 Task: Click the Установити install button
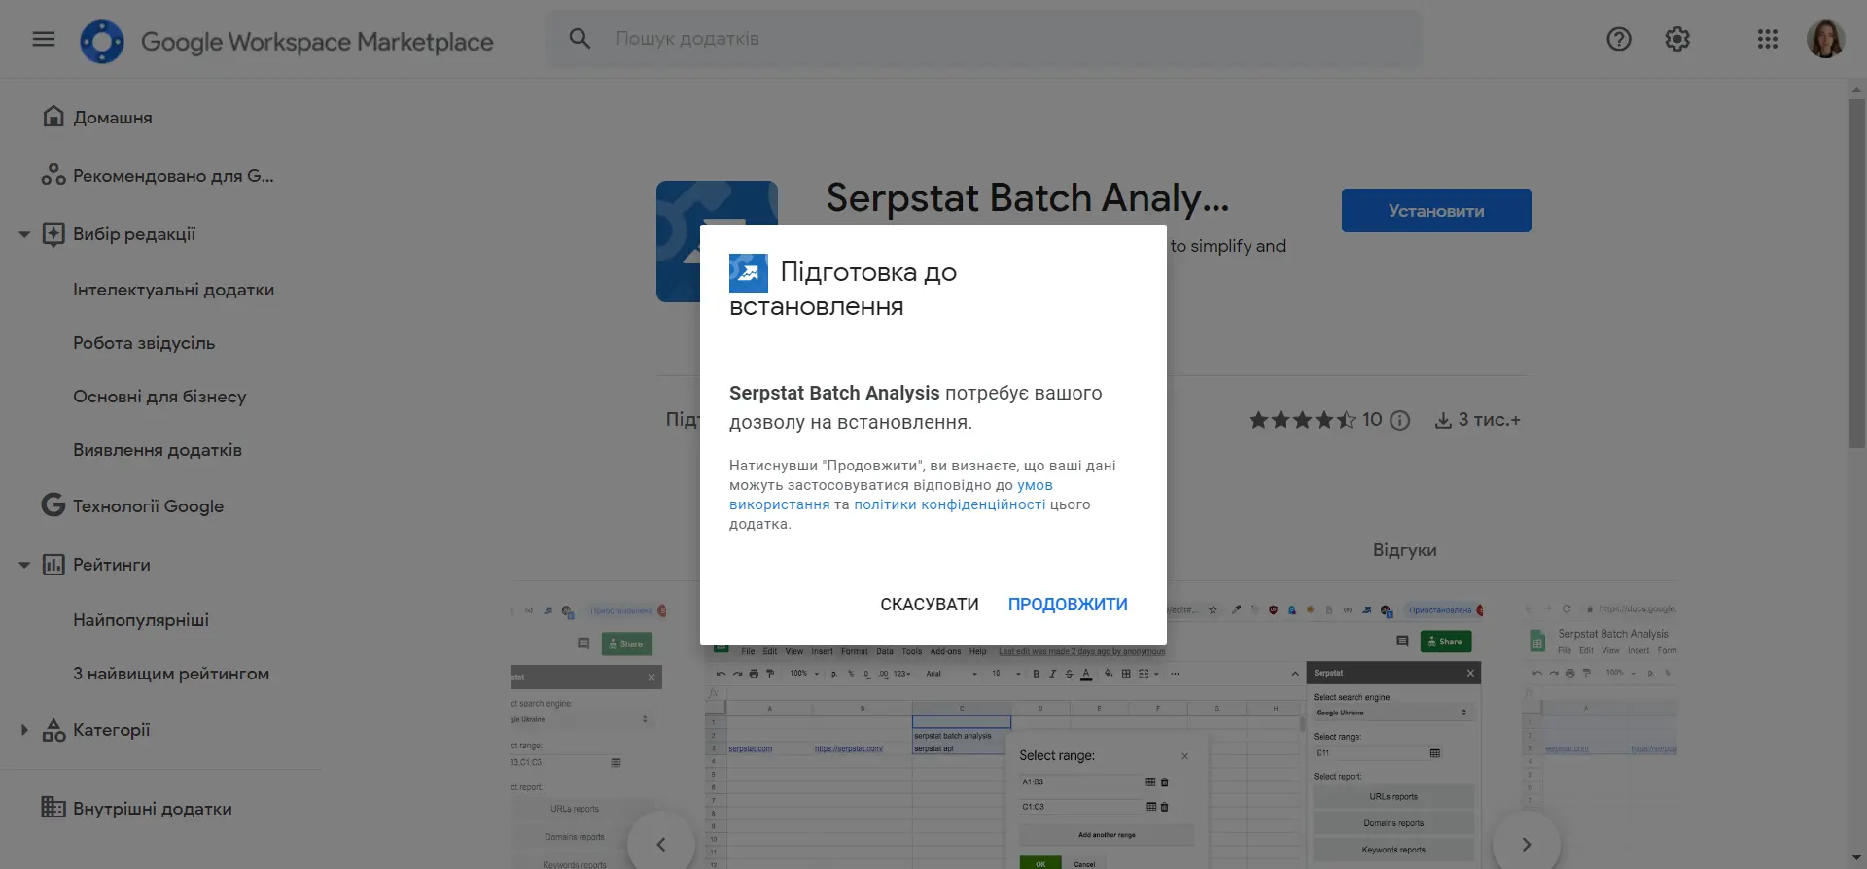(x=1436, y=211)
